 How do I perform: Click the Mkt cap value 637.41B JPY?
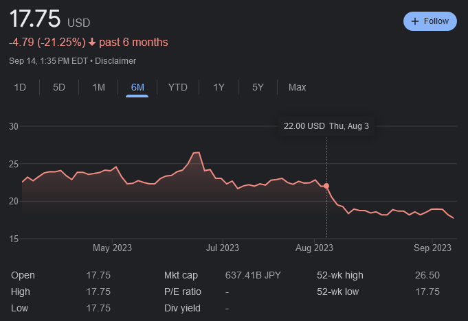(x=254, y=275)
